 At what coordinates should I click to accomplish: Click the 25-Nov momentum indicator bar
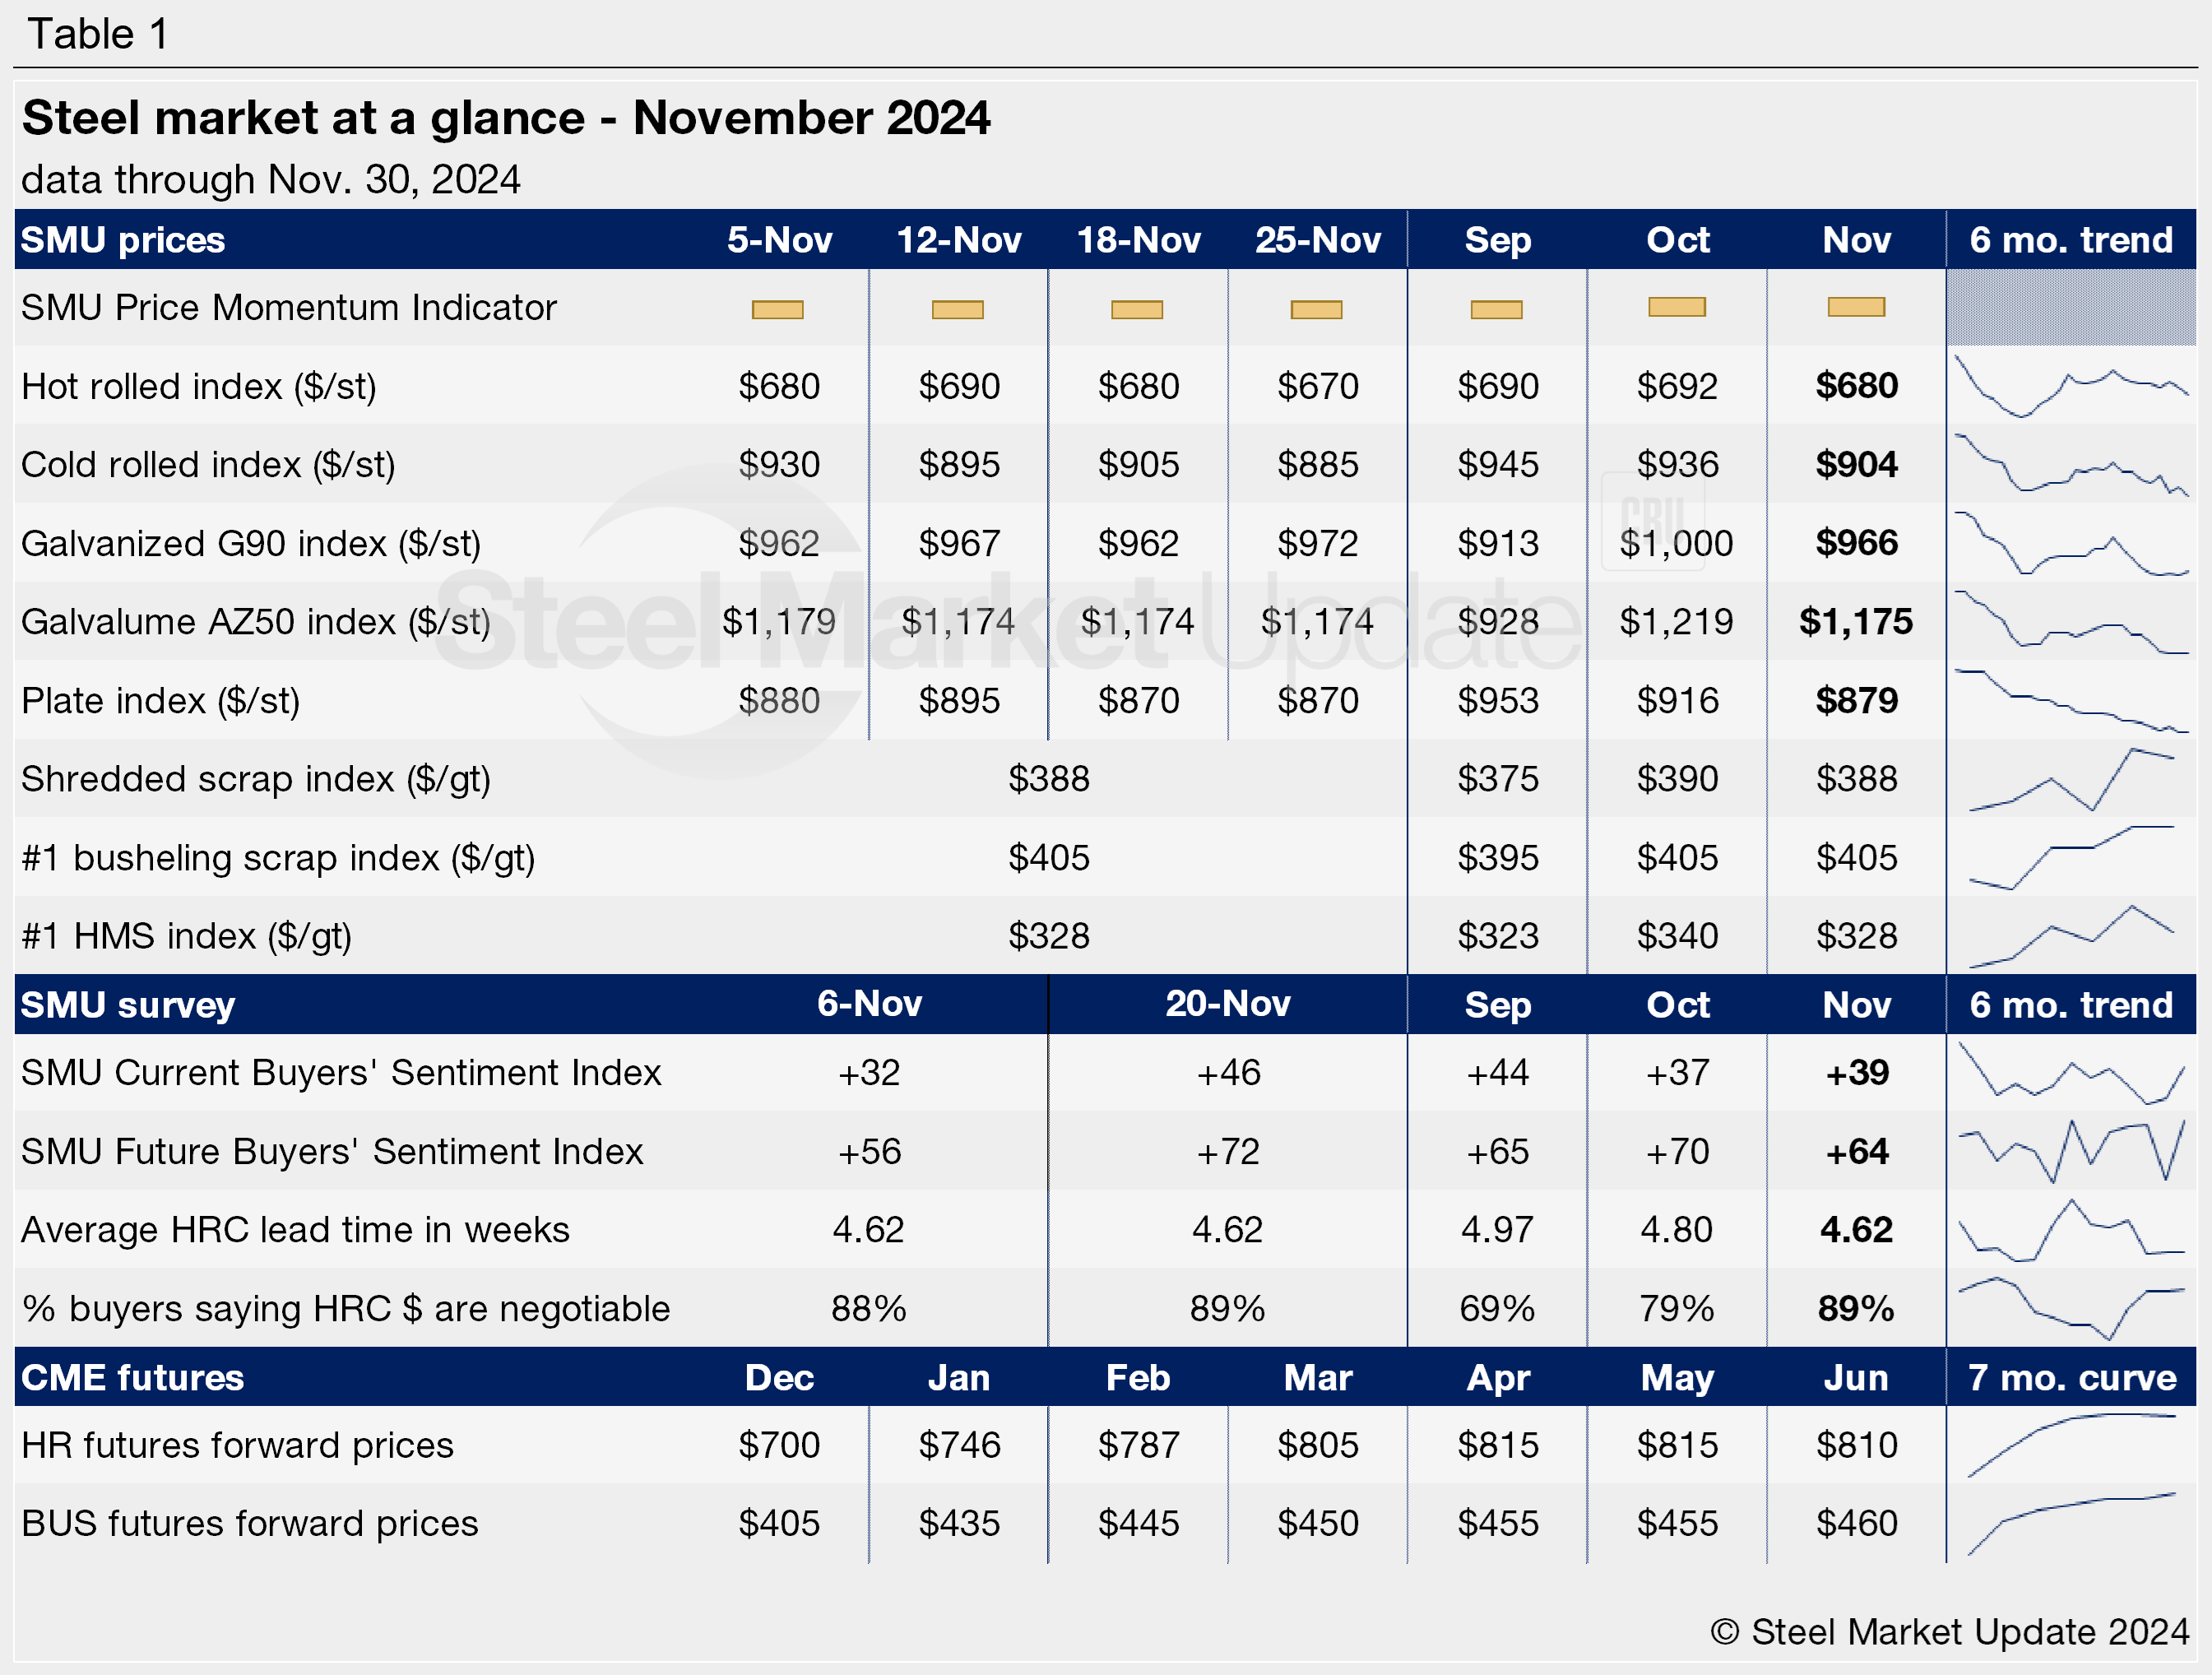click(x=1316, y=309)
